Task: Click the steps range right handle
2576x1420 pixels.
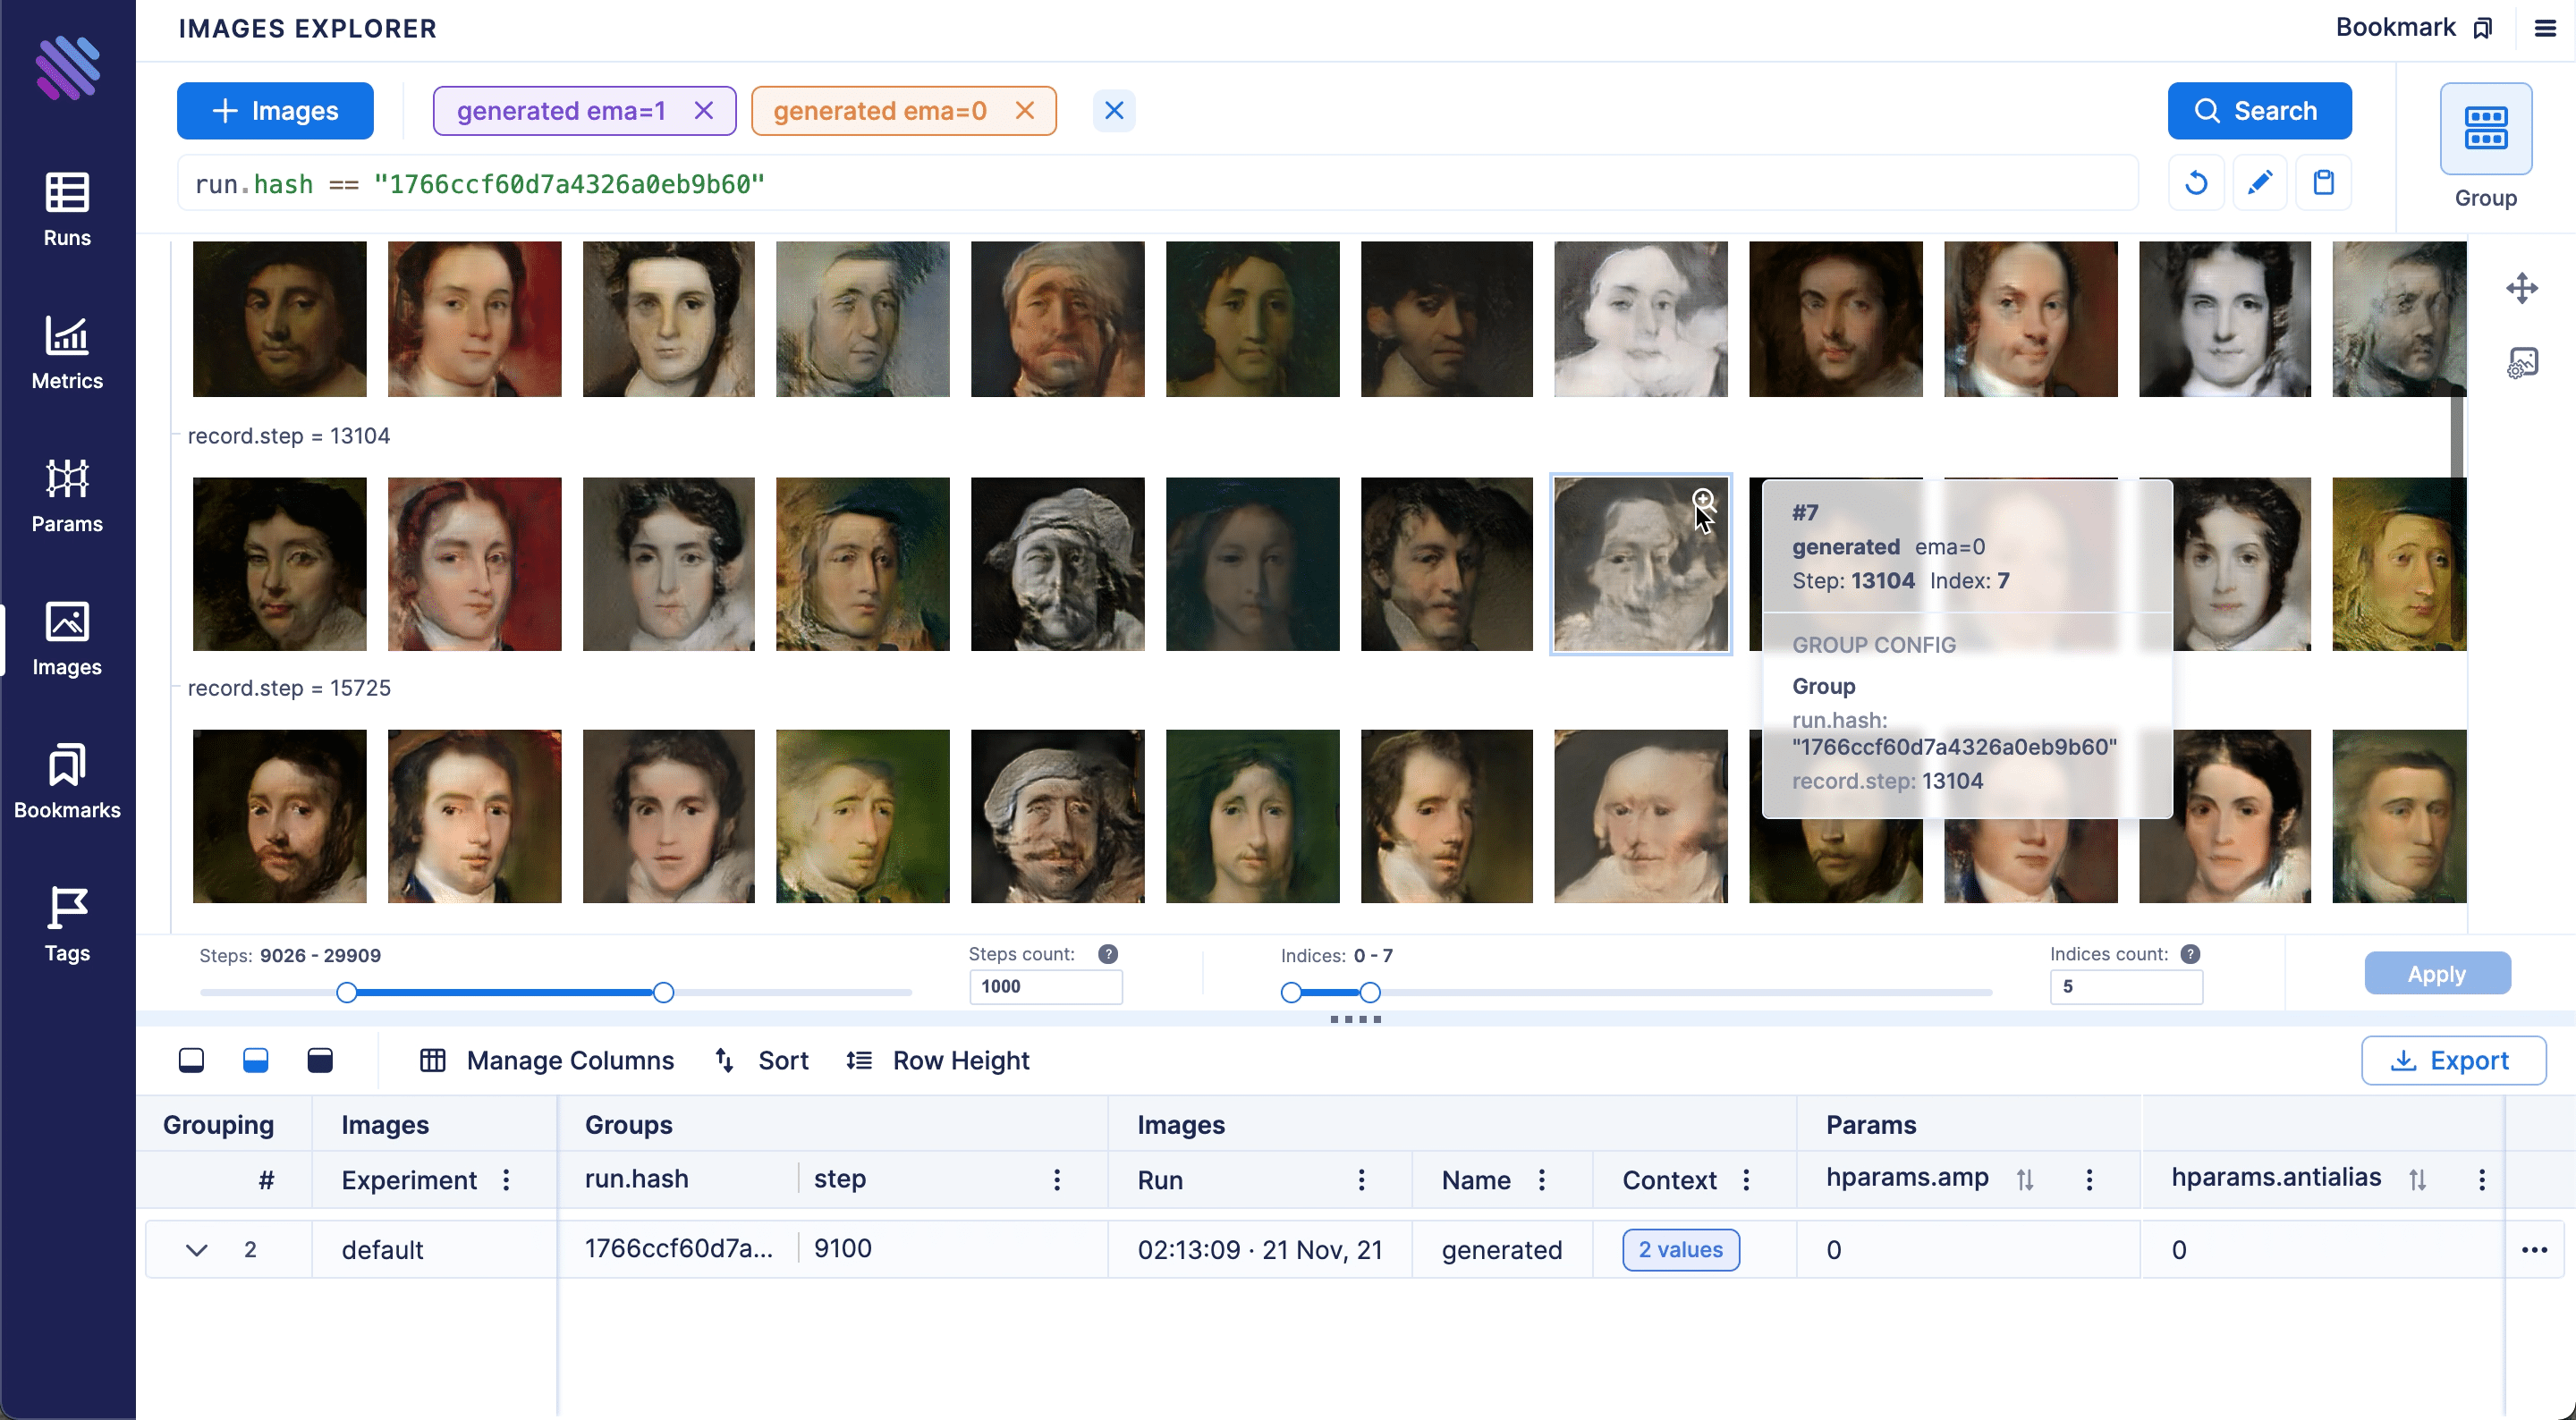Action: tap(663, 992)
